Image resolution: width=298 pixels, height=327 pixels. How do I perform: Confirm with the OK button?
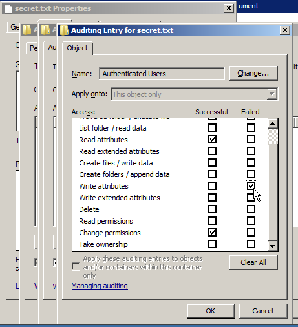pyautogui.click(x=211, y=311)
